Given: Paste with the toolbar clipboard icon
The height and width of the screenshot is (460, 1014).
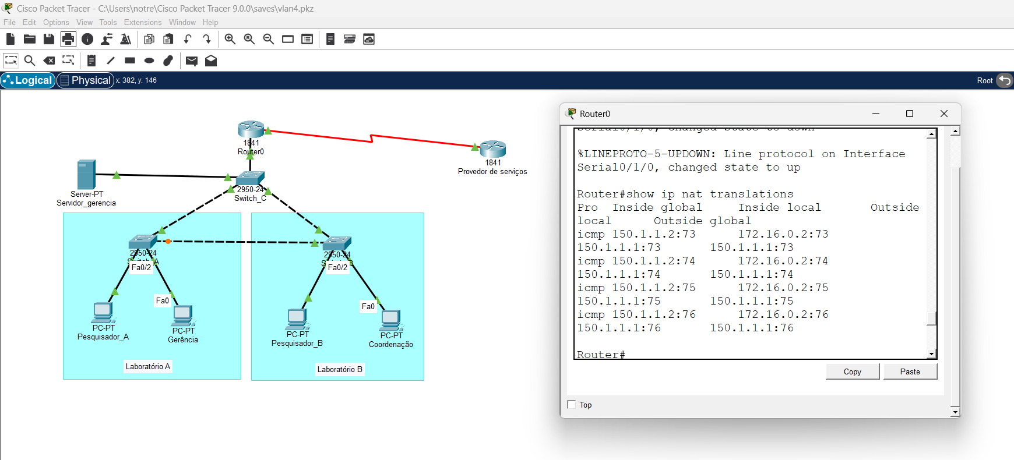Looking at the screenshot, I should point(168,39).
